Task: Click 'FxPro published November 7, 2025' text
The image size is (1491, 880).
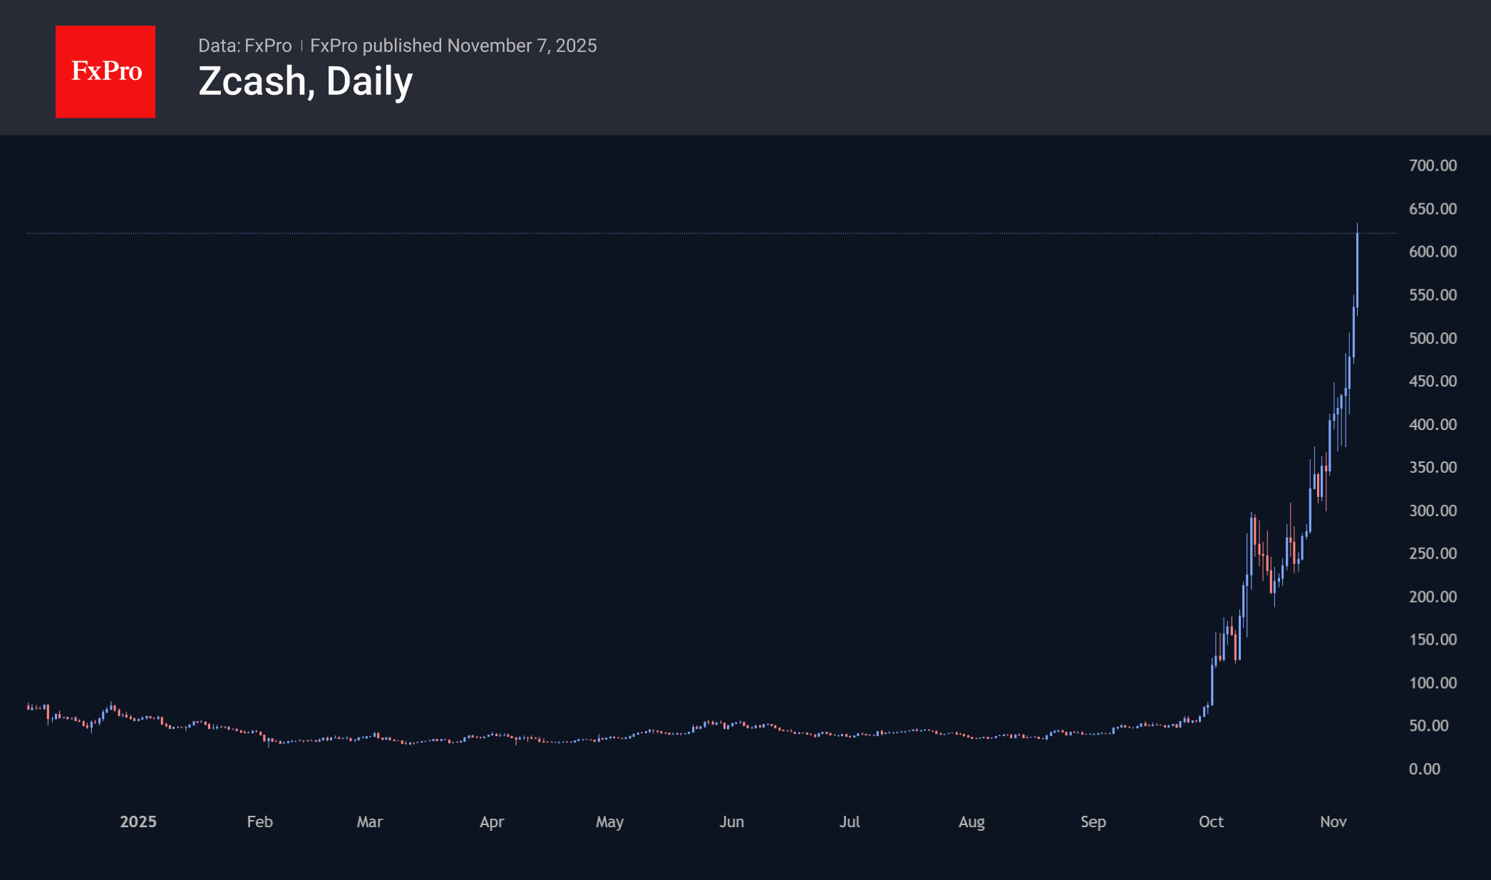Action: pos(453,46)
